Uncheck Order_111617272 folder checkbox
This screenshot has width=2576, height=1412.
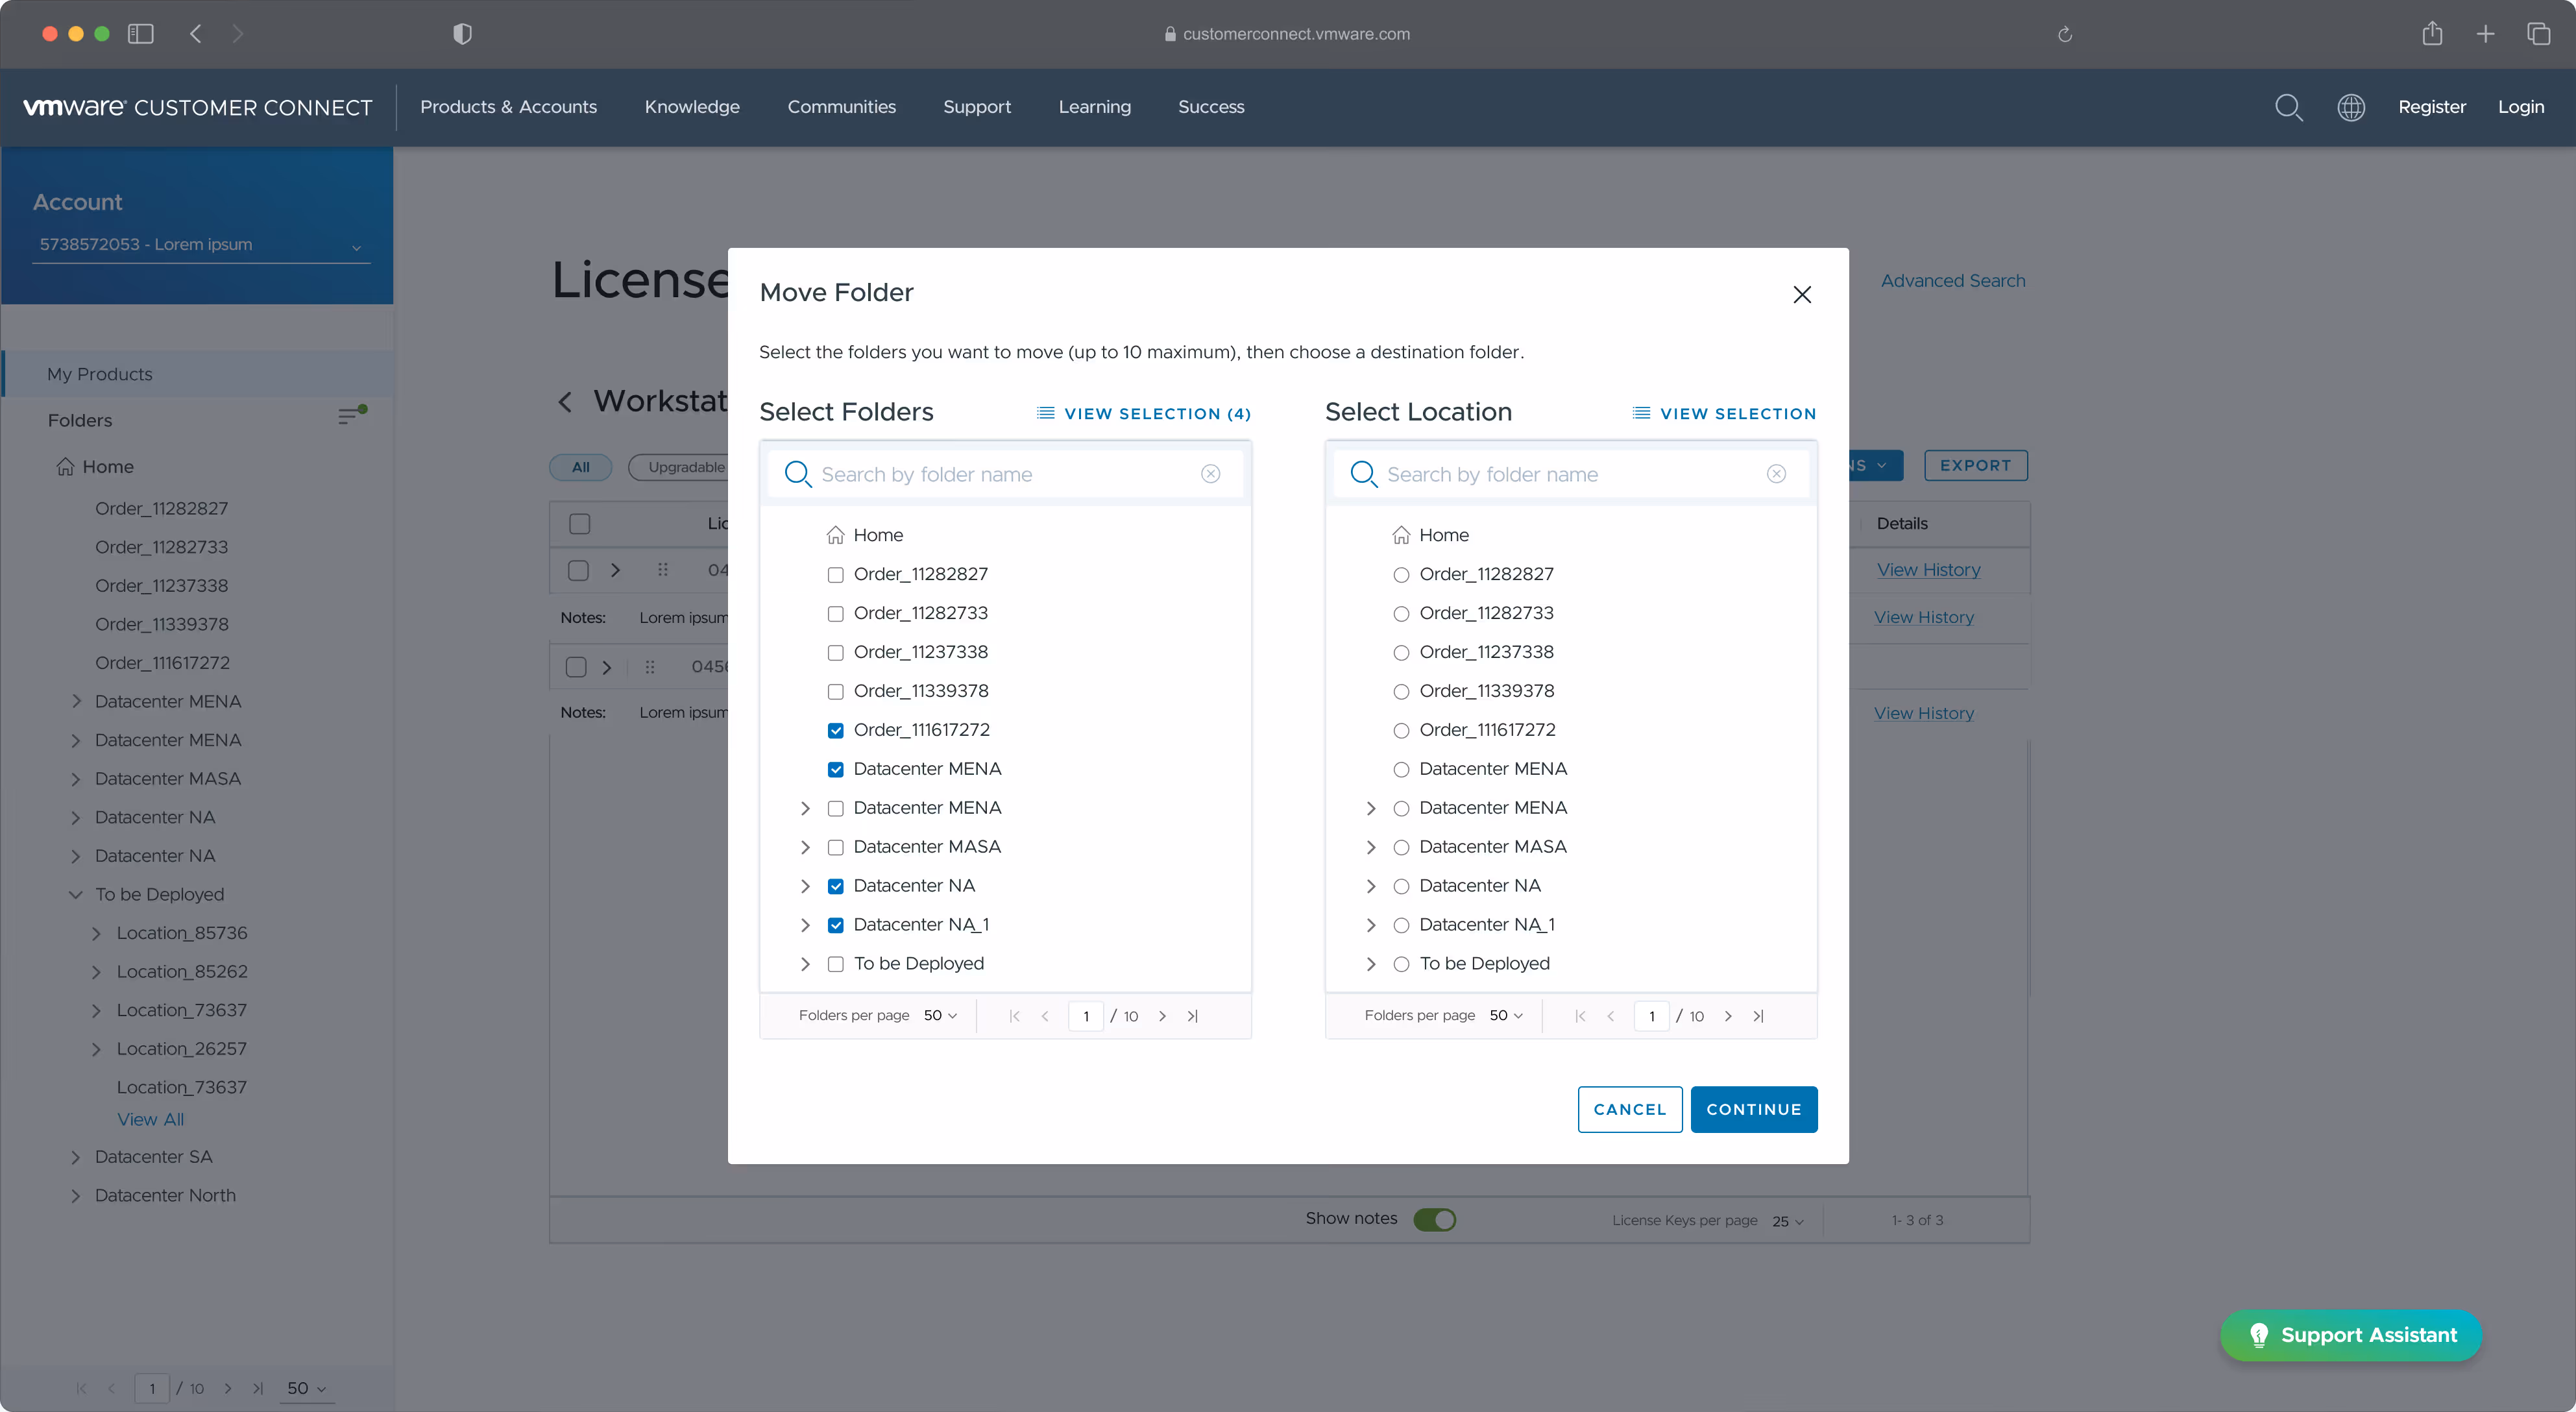coord(835,731)
